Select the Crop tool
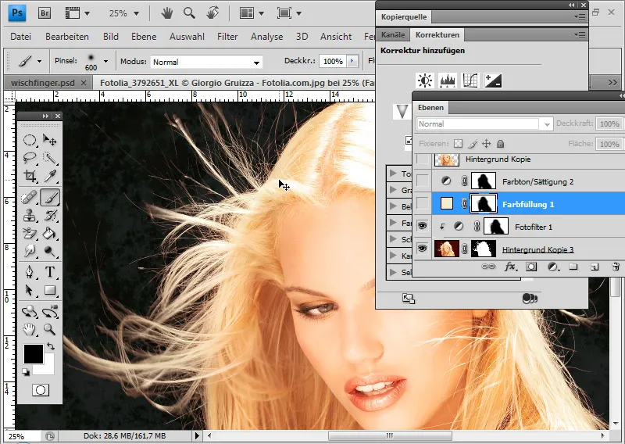This screenshot has width=625, height=444. tap(30, 176)
